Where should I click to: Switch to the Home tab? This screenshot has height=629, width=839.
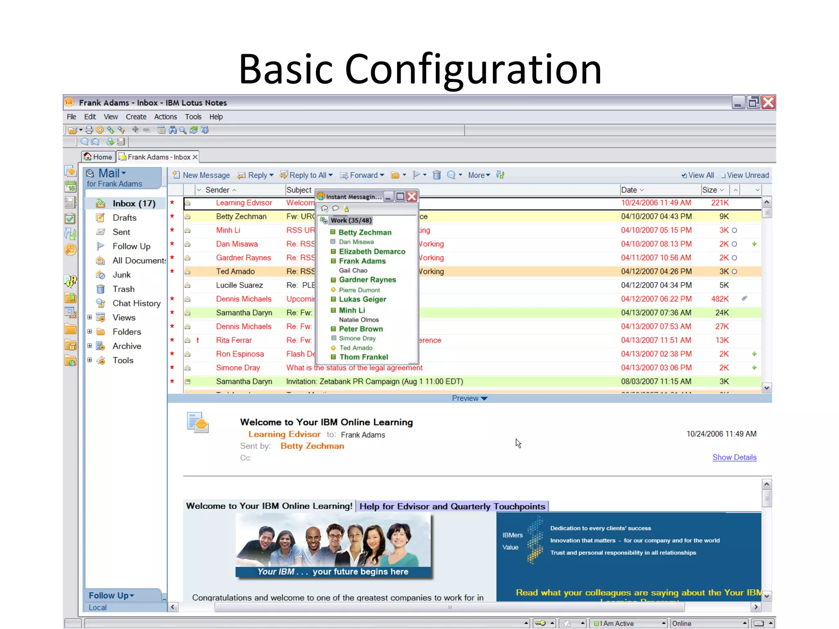(x=98, y=157)
